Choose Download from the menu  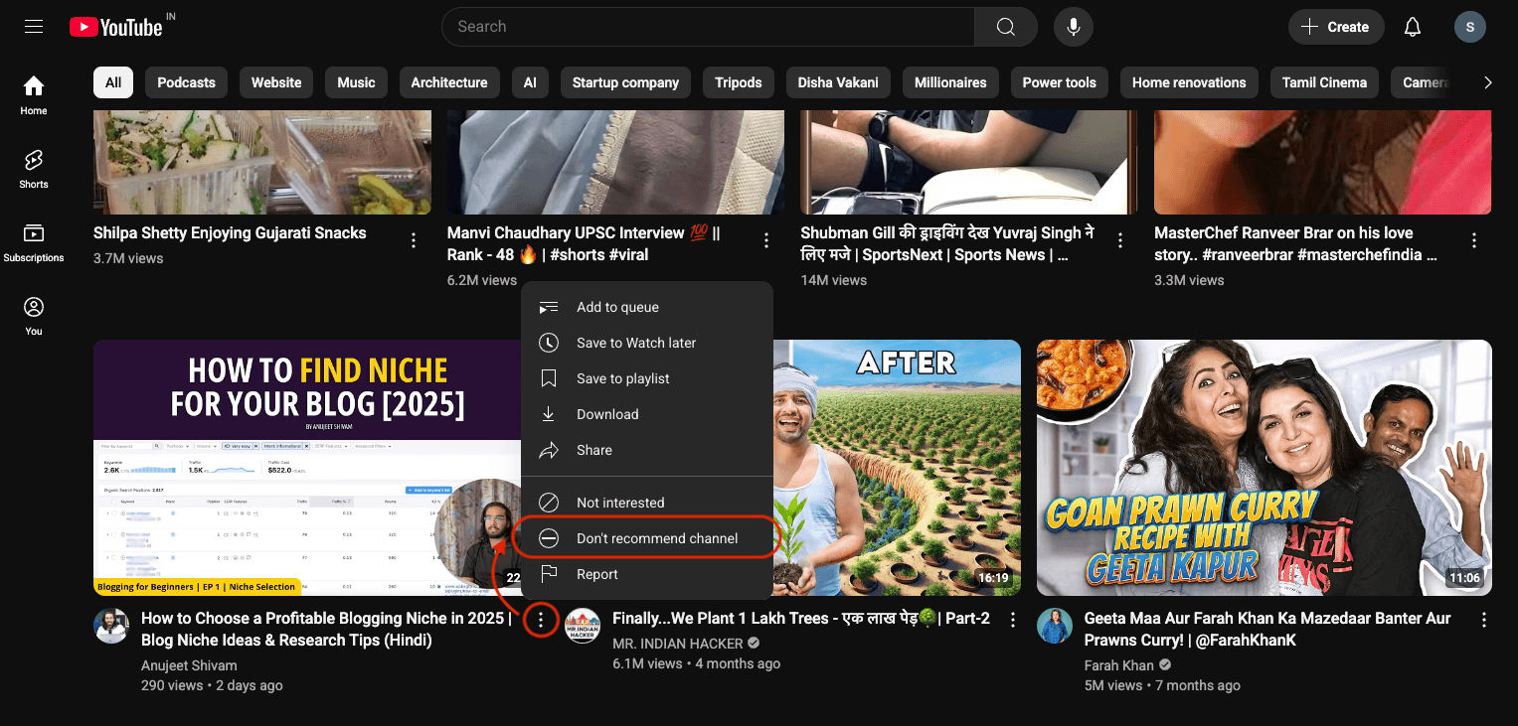[x=647, y=414]
